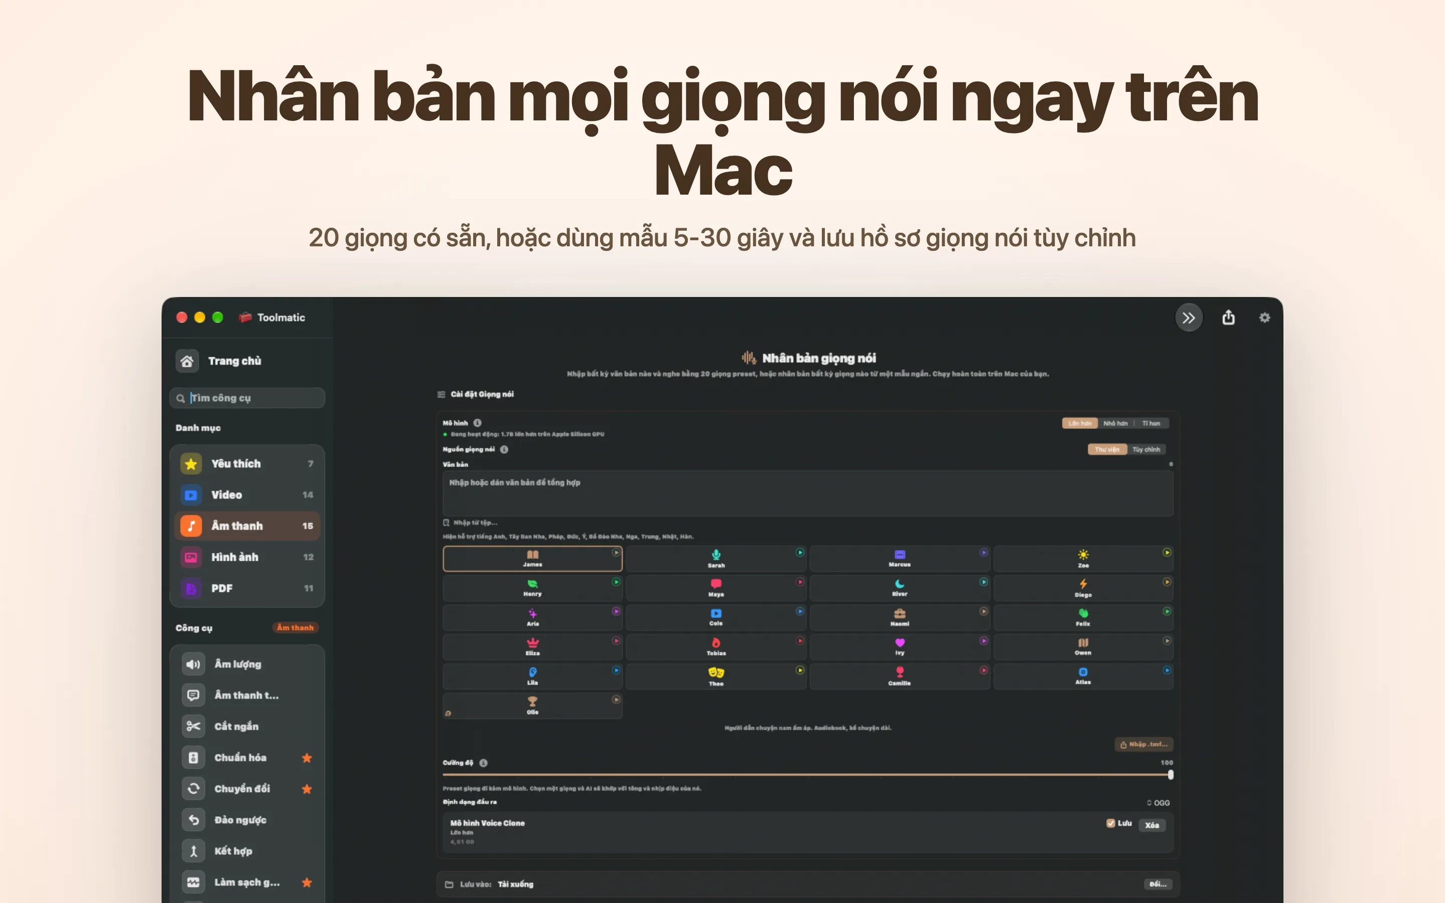Viewport: 1445px width, 903px height.
Task: Select the Tí hon model size
Action: pos(1150,423)
